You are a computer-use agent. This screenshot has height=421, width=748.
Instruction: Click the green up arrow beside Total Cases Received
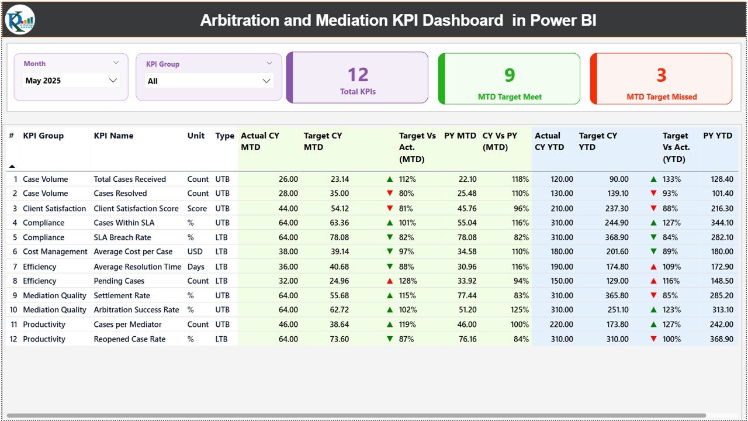tap(390, 179)
